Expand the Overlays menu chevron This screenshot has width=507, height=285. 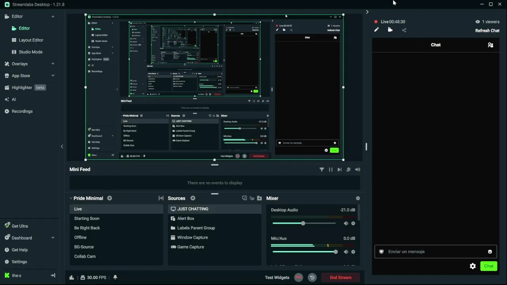point(53,64)
